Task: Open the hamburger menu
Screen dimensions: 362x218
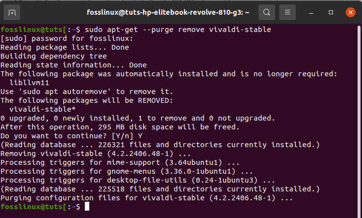Action: point(289,11)
